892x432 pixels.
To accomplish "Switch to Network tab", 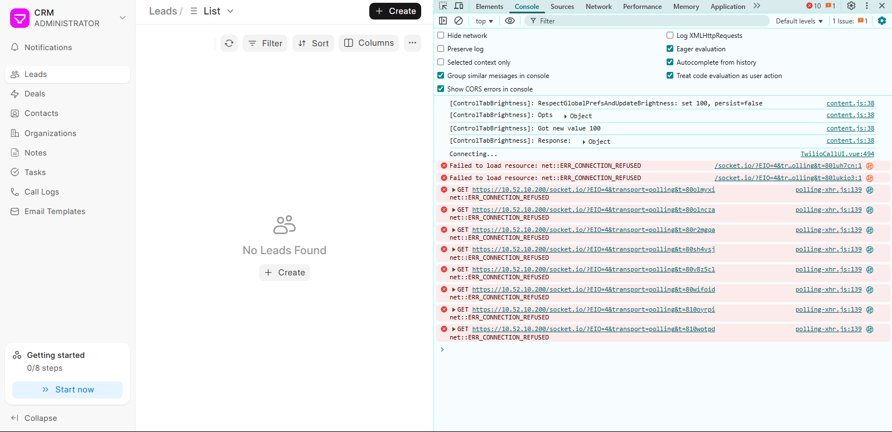I will [599, 7].
